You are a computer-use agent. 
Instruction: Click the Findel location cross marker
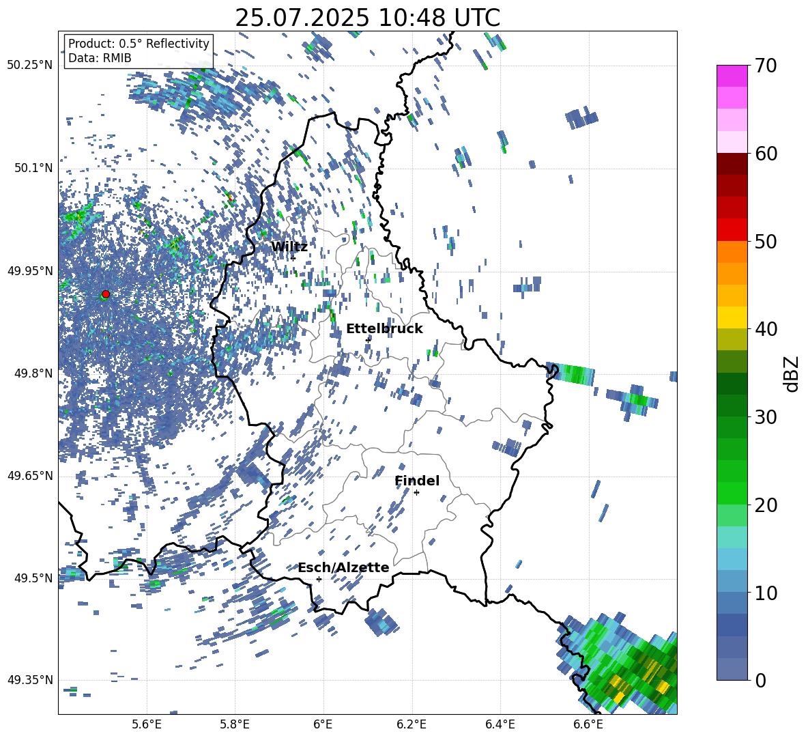(416, 493)
